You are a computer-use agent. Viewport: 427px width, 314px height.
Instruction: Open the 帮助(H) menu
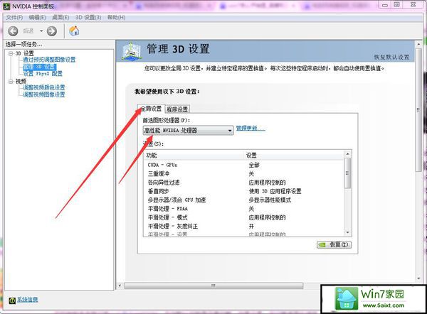pyautogui.click(x=116, y=18)
